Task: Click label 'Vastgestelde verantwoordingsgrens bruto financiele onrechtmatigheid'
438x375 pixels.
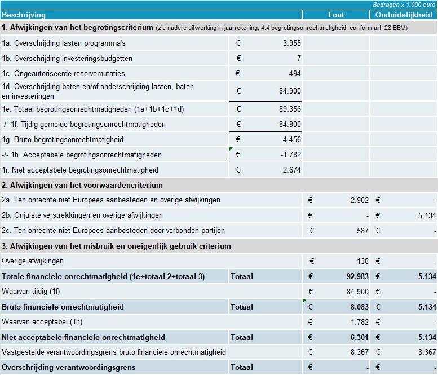Action: pyautogui.click(x=114, y=352)
